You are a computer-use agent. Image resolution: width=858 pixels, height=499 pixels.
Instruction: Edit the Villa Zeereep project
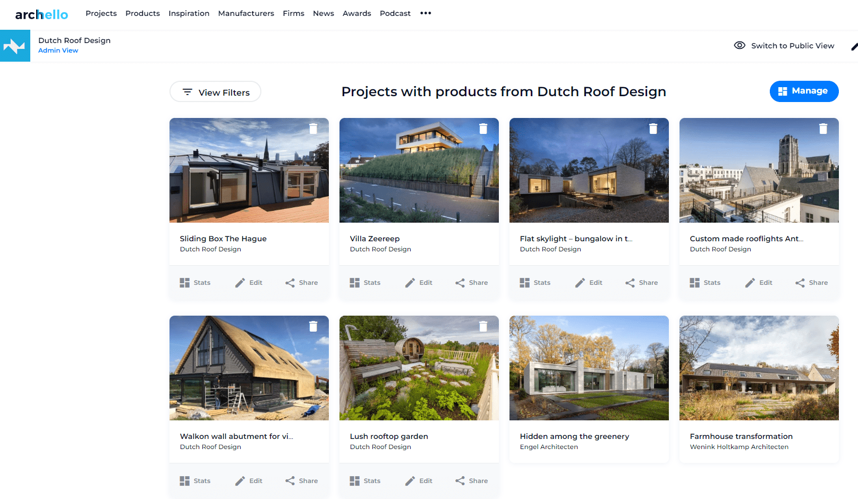(419, 283)
